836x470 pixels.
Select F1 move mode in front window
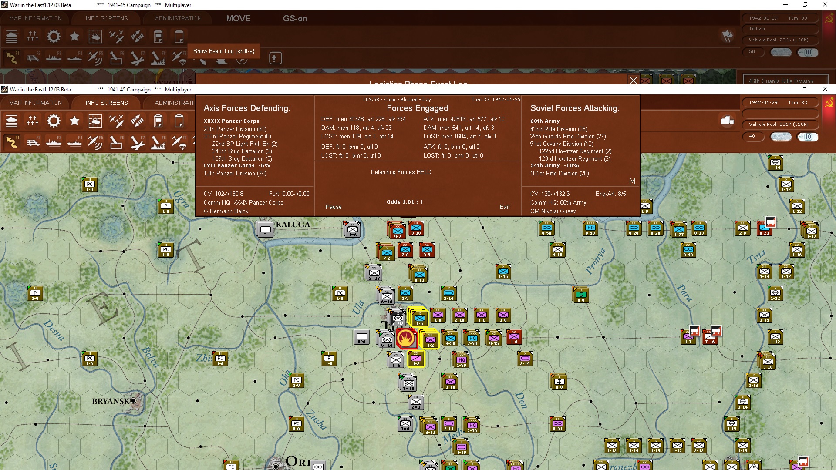tap(12, 142)
